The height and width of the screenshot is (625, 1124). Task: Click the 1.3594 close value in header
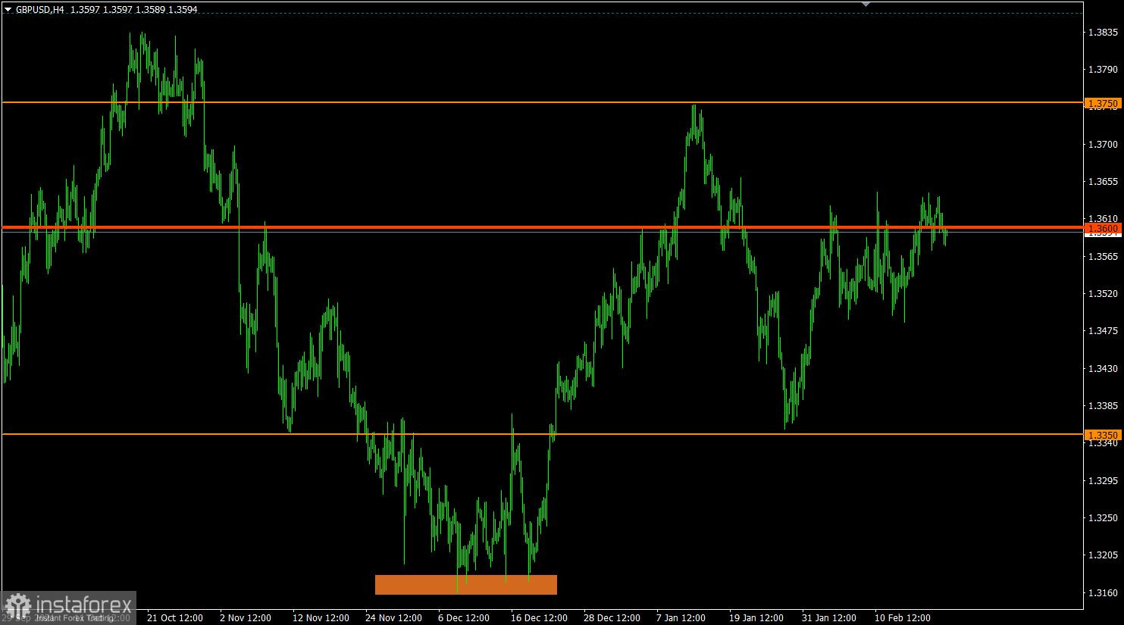(x=183, y=10)
